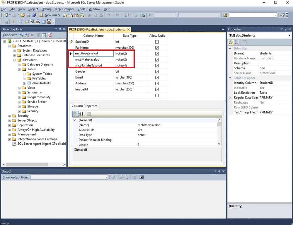Click the Save All toolbar icon

click(x=34, y=15)
